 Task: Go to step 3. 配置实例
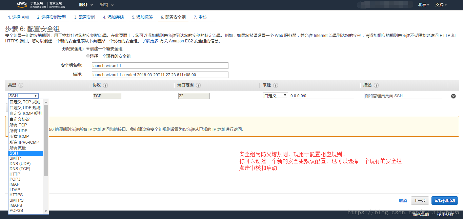(x=84, y=17)
